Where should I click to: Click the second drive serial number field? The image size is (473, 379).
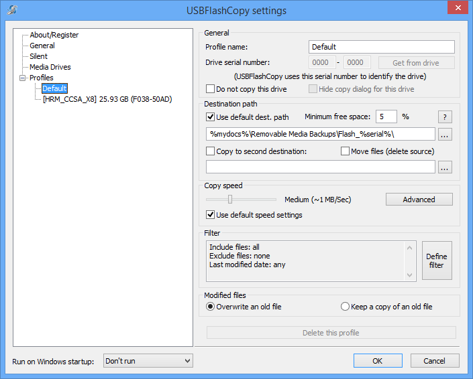pyautogui.click(x=357, y=63)
